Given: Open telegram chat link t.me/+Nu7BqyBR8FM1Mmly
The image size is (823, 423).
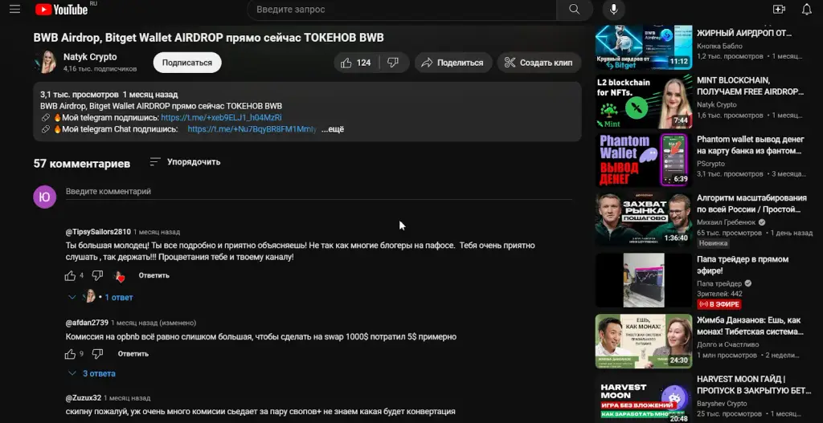Looking at the screenshot, I should [x=252, y=129].
